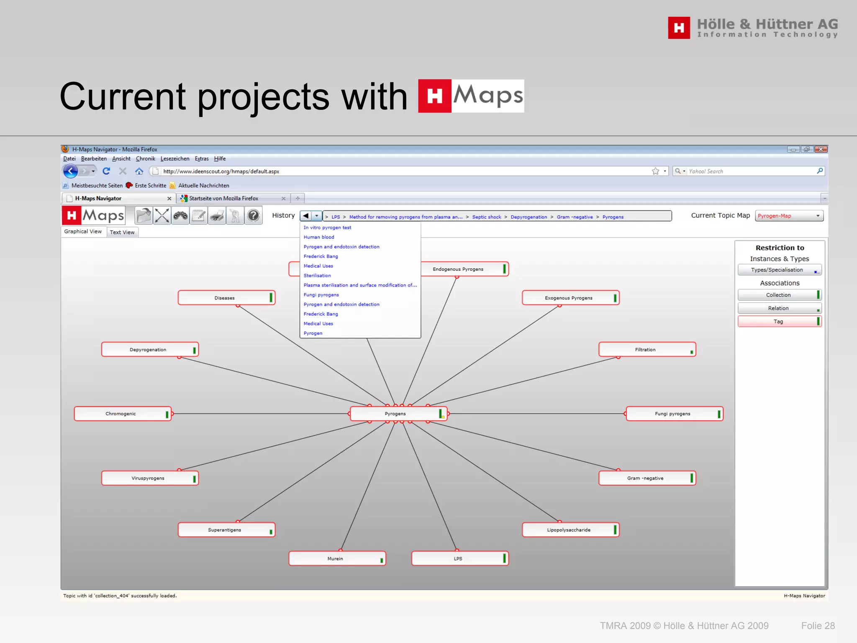857x643 pixels.
Task: Switch to the Graphical View tab
Action: point(83,231)
